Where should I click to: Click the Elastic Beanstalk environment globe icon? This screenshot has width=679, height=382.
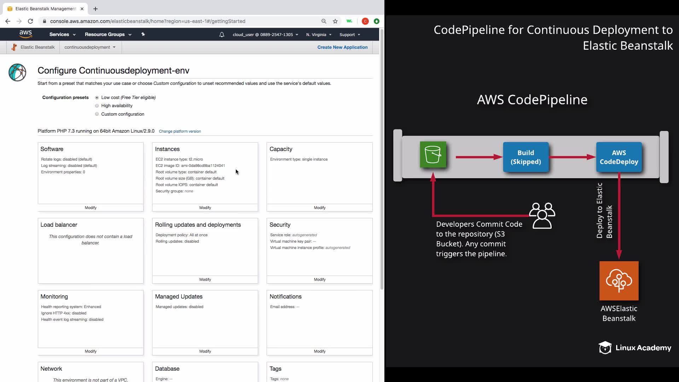pos(17,73)
